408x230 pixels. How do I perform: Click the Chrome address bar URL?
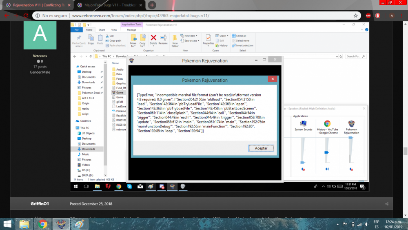tap(141, 16)
